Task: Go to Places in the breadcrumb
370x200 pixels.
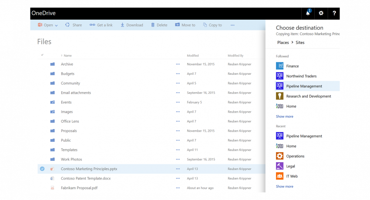Action: 283,43
